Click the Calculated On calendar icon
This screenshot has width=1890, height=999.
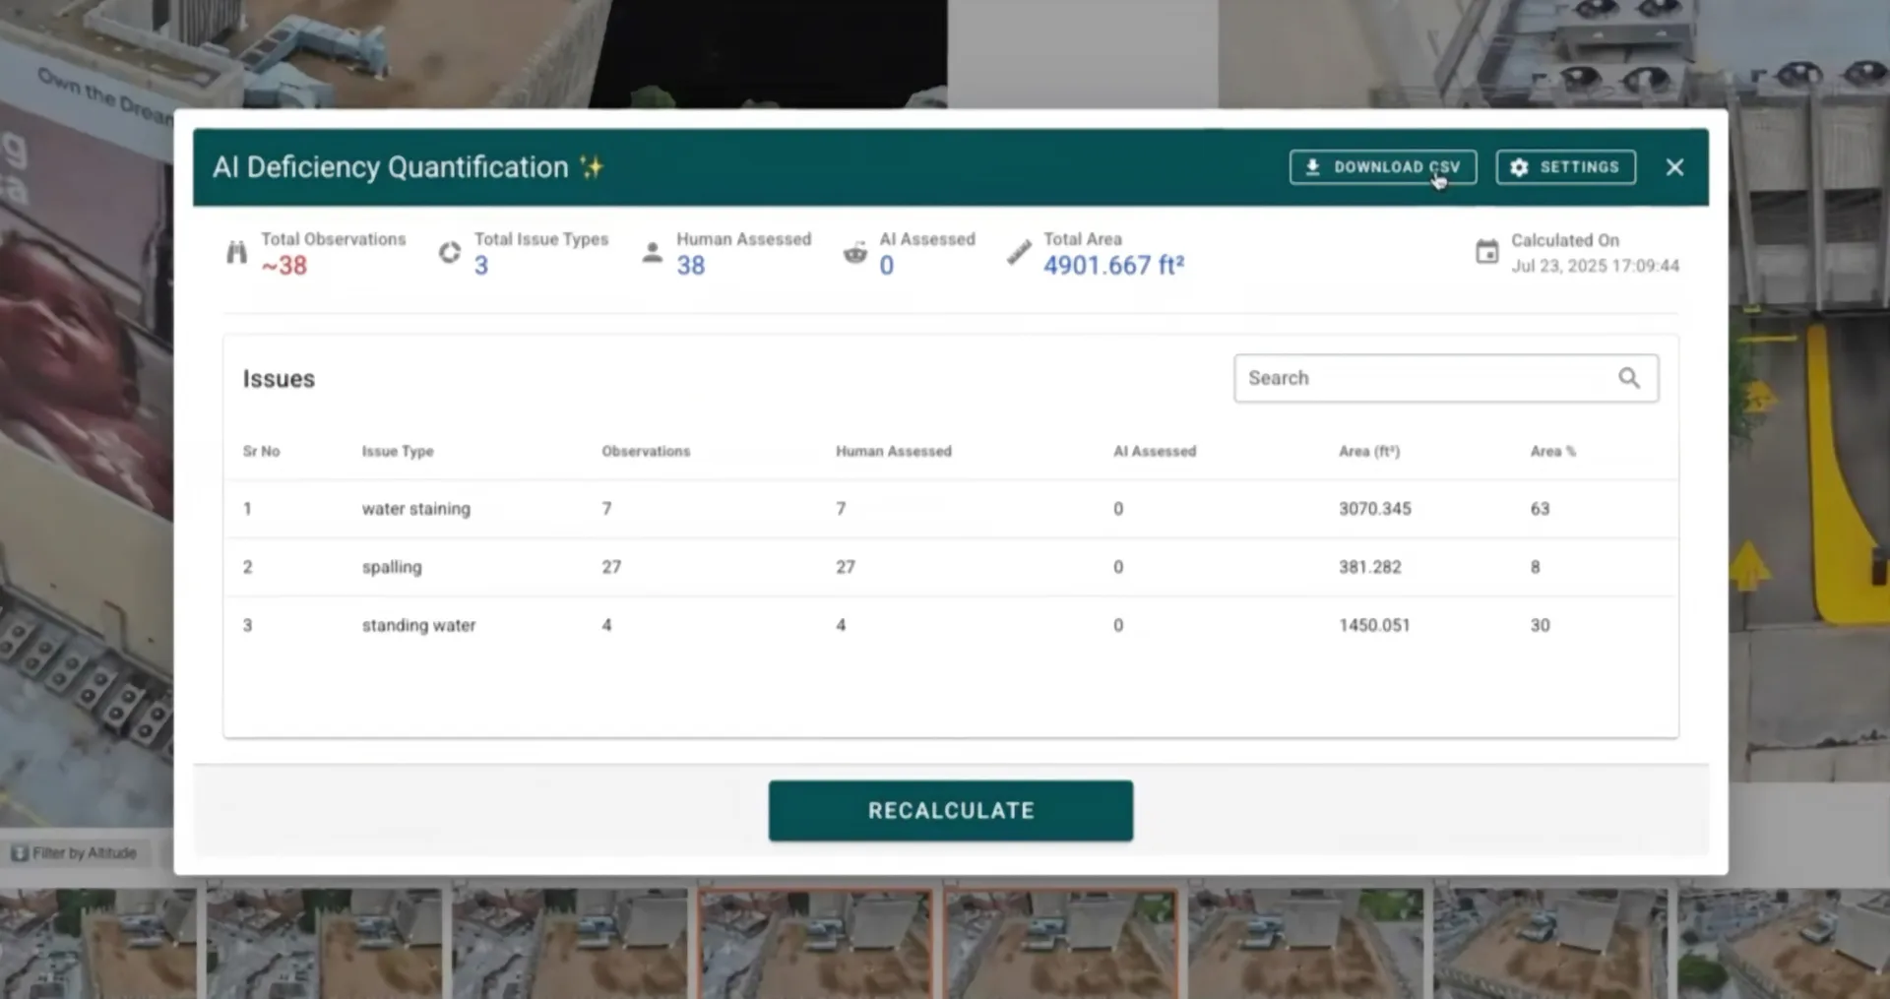coord(1486,252)
